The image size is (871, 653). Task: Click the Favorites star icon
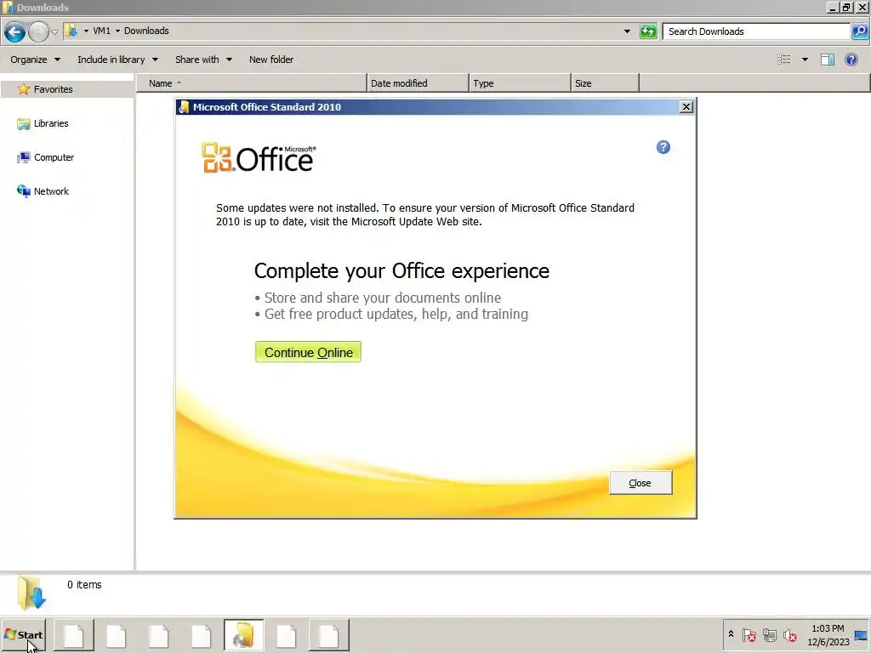point(23,88)
